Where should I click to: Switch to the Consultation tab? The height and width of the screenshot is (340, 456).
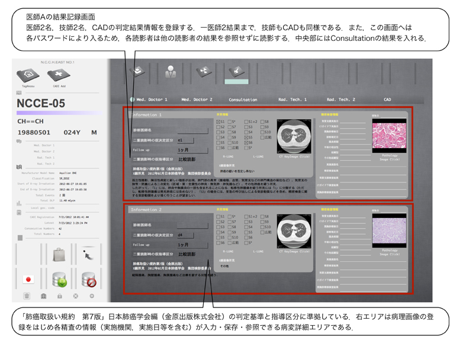click(243, 100)
